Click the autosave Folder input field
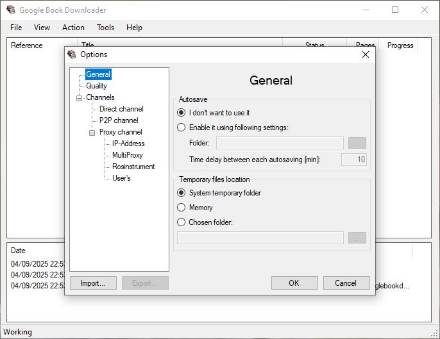Screen dimensions: 440x339 pos(280,143)
